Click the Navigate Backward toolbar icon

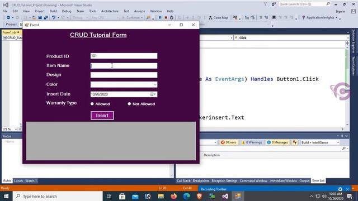pyautogui.click(x=8, y=17)
